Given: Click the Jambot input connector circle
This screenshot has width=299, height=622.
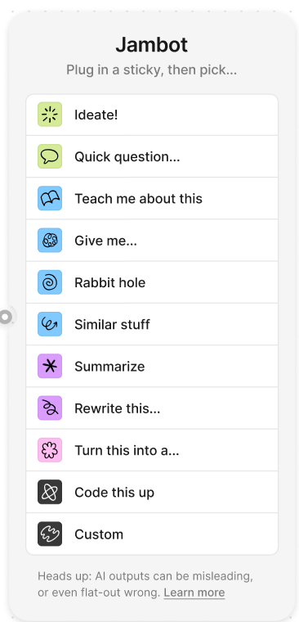Looking at the screenshot, I should pyautogui.click(x=6, y=317).
